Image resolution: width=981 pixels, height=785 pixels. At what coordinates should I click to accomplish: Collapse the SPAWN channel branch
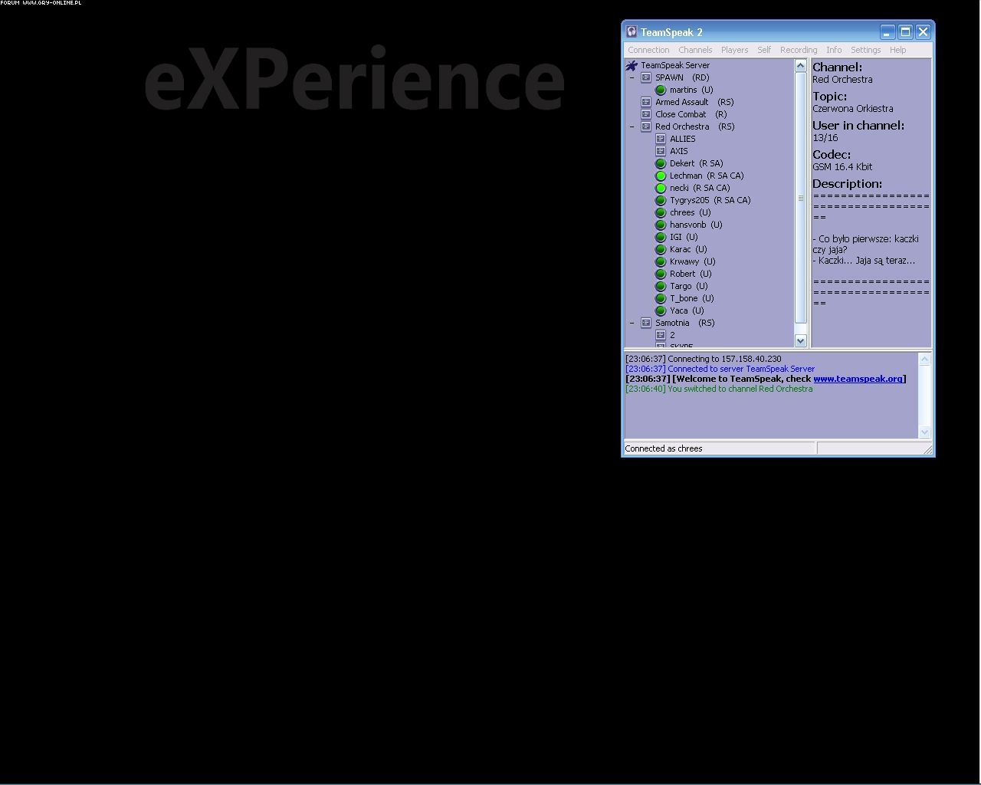tap(632, 77)
